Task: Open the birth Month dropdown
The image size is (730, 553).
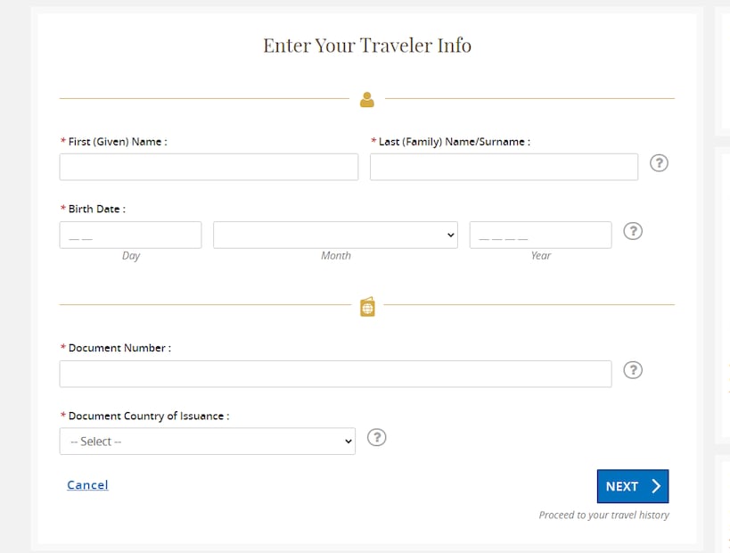Action: tap(335, 235)
